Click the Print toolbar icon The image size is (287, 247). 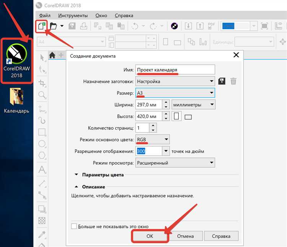83,26
